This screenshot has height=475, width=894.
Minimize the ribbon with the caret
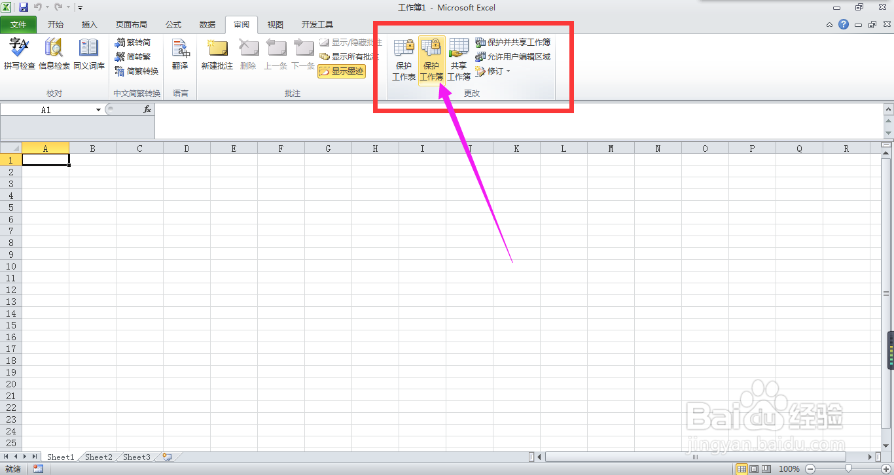(829, 25)
